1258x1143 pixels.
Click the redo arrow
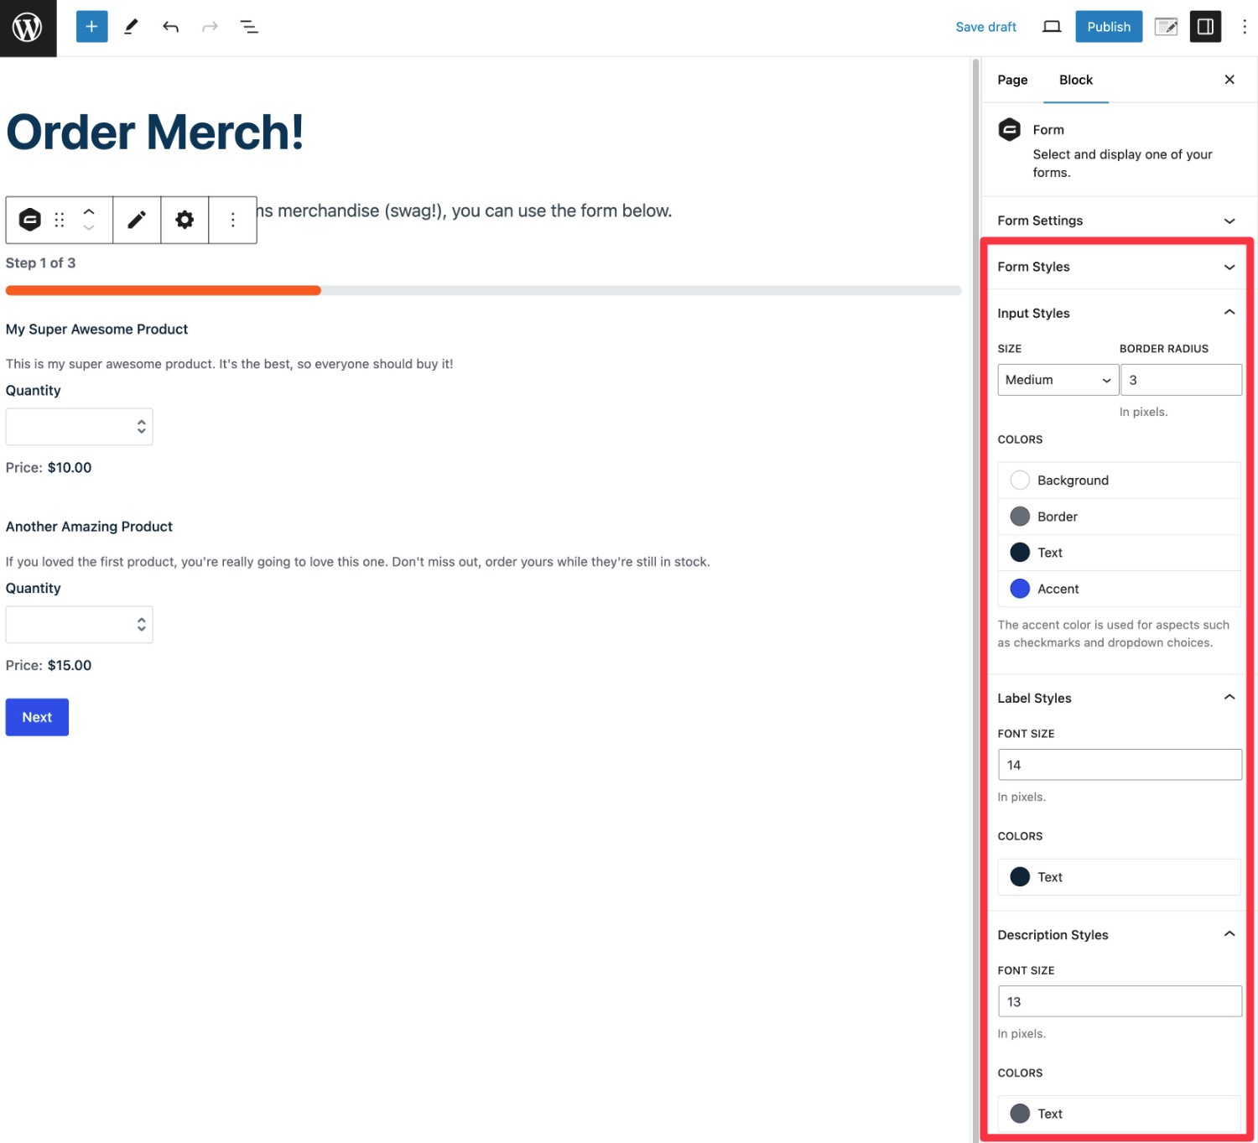pyautogui.click(x=210, y=26)
